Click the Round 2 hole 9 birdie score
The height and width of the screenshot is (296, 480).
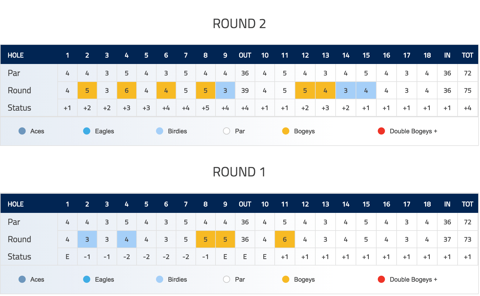tap(225, 90)
